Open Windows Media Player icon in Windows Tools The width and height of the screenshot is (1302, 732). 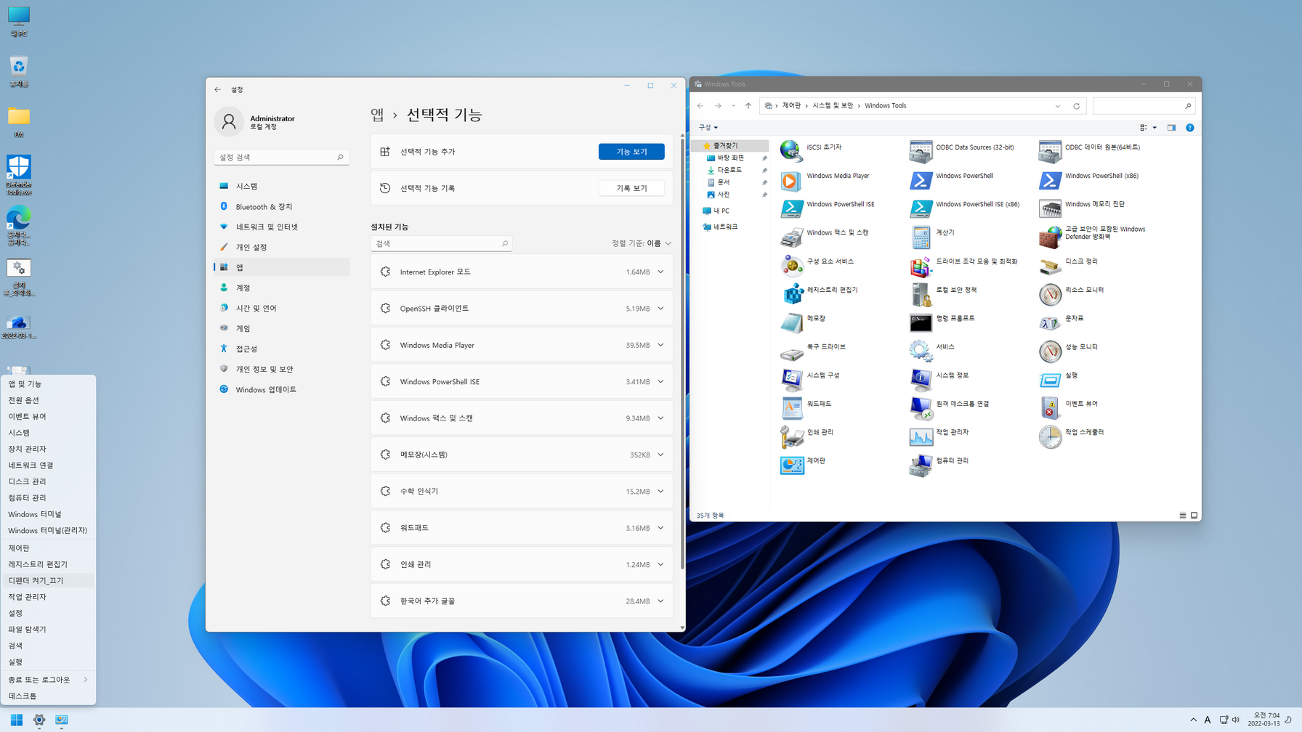click(x=791, y=180)
